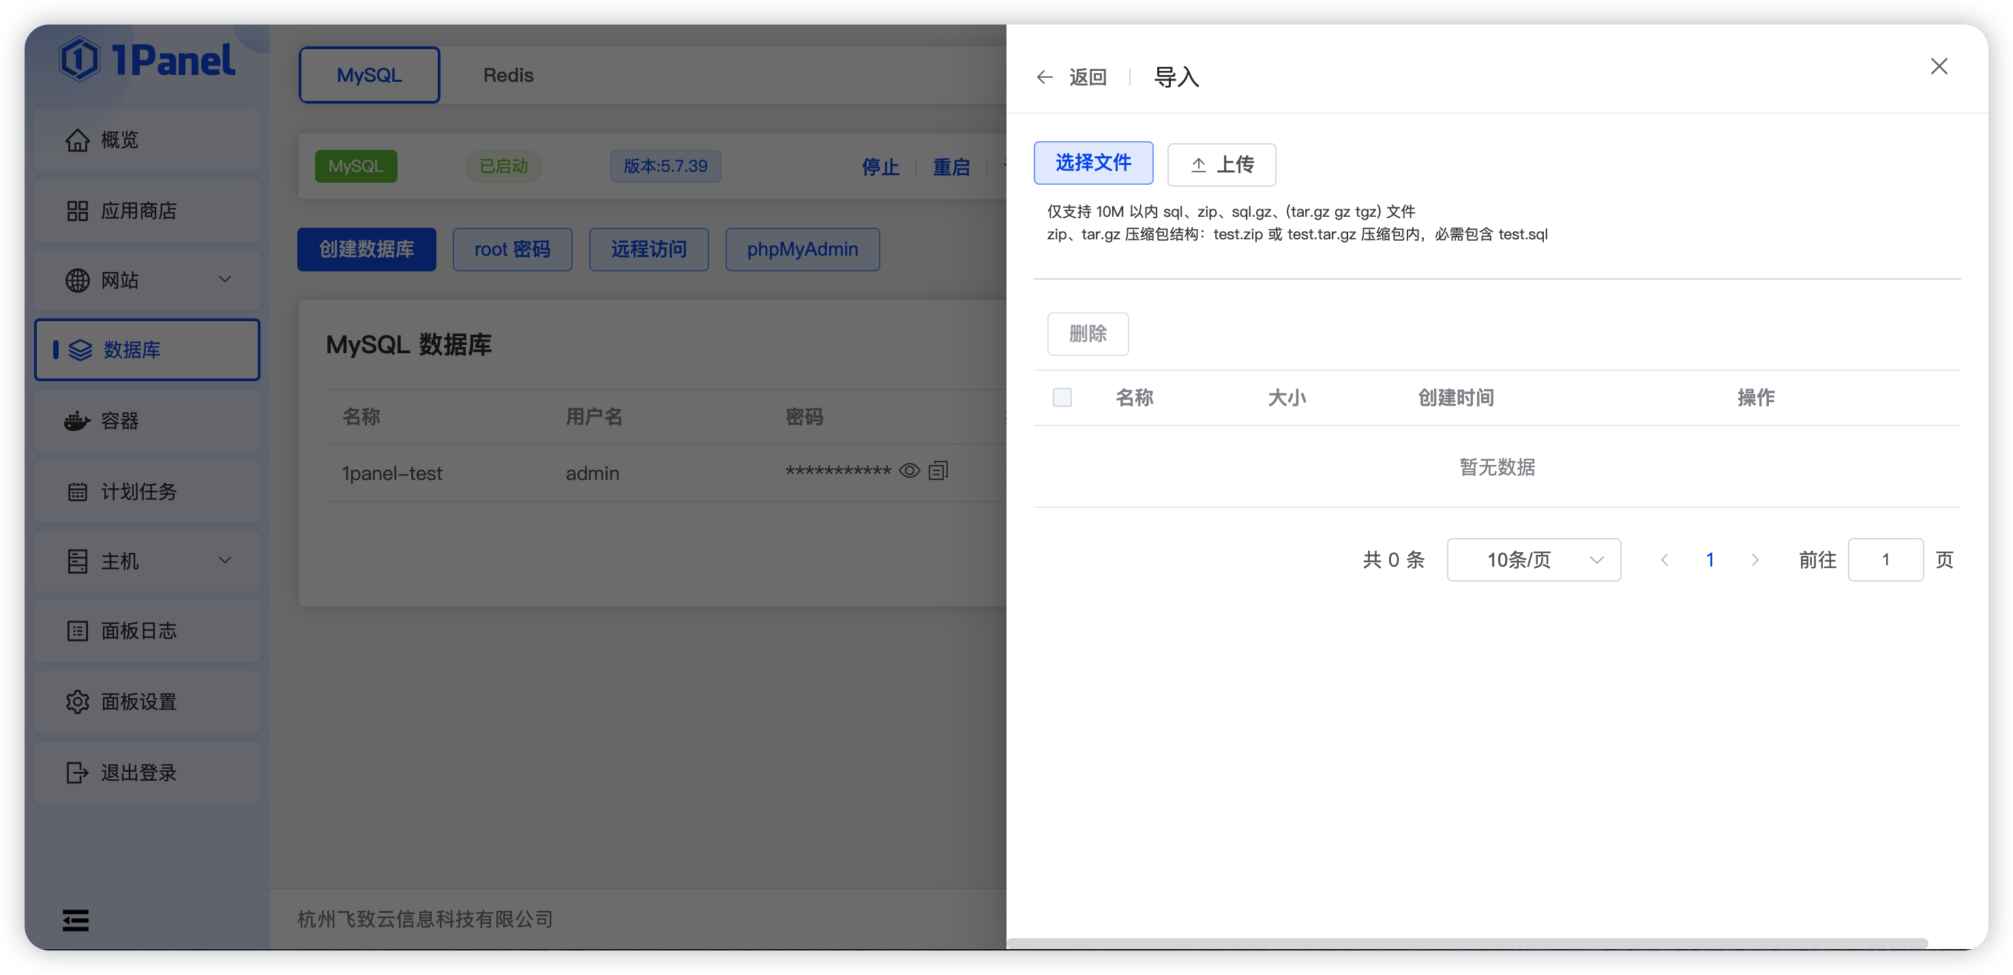The height and width of the screenshot is (975, 2013).
Task: Expand the 网站 sidebar section
Action: coord(224,280)
